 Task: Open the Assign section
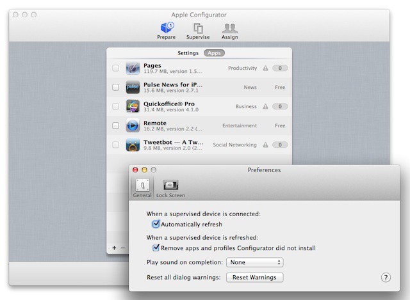click(230, 28)
